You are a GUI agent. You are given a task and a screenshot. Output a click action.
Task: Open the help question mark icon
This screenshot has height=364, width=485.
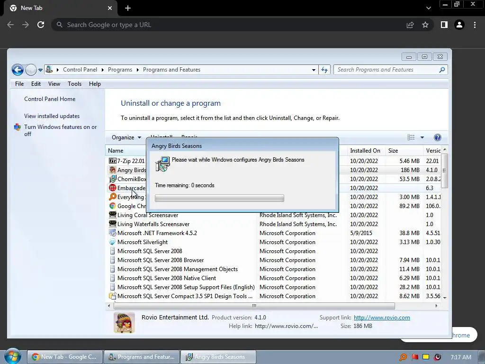437,137
